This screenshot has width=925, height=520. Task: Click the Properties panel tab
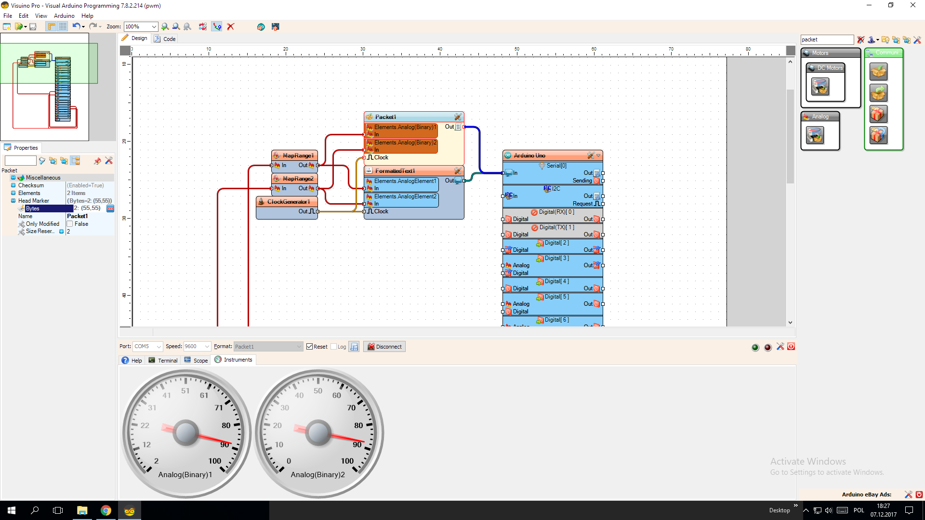(x=21, y=148)
